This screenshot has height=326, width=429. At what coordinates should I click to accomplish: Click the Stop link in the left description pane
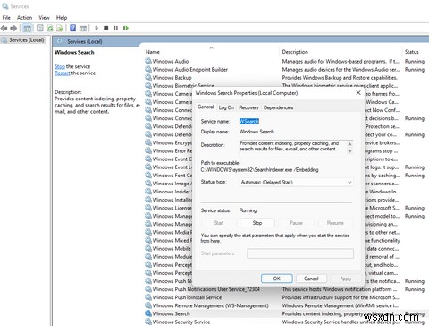coord(60,66)
